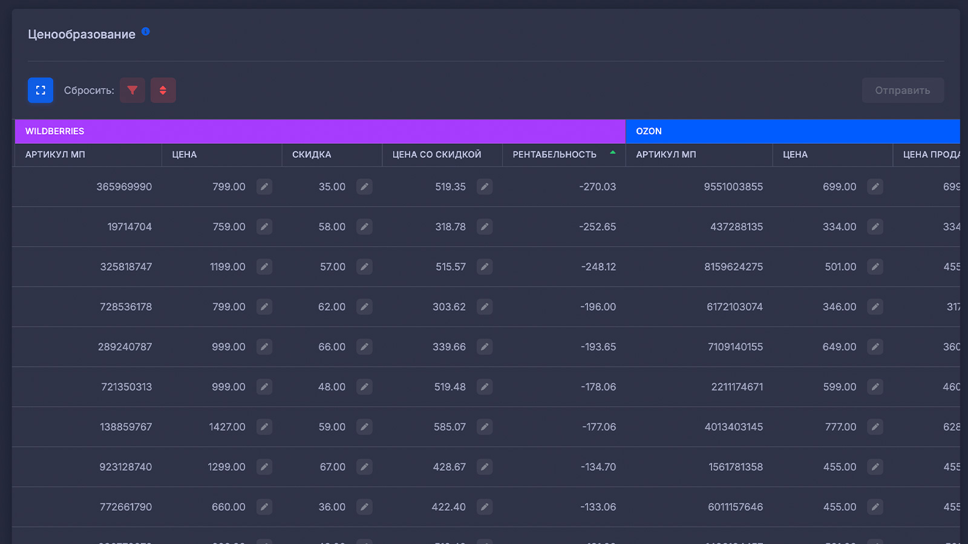Edit Ozon price 699.00 for 9551003855
This screenshot has height=544, width=968.
click(875, 187)
